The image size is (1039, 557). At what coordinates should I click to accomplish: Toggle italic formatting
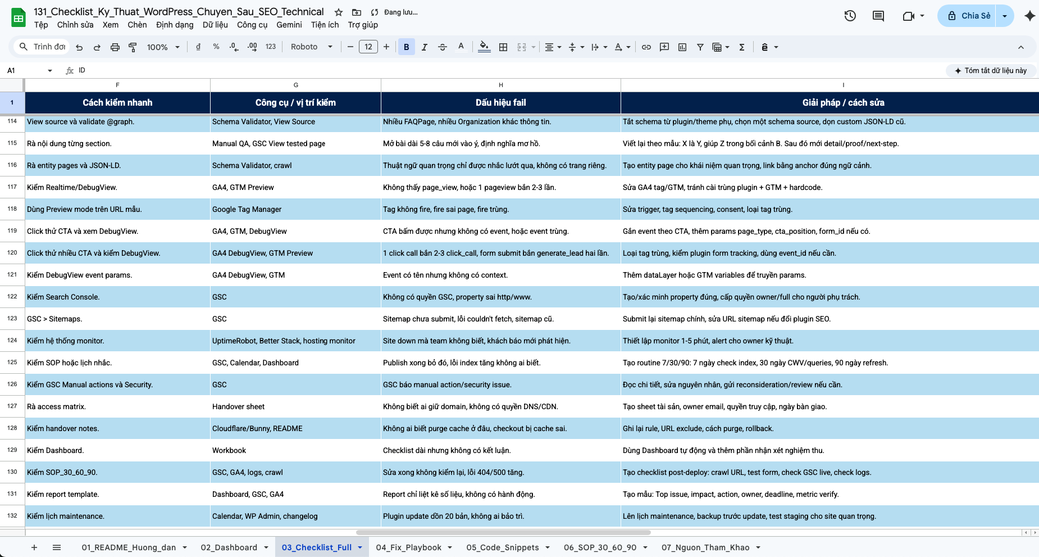[x=425, y=47]
